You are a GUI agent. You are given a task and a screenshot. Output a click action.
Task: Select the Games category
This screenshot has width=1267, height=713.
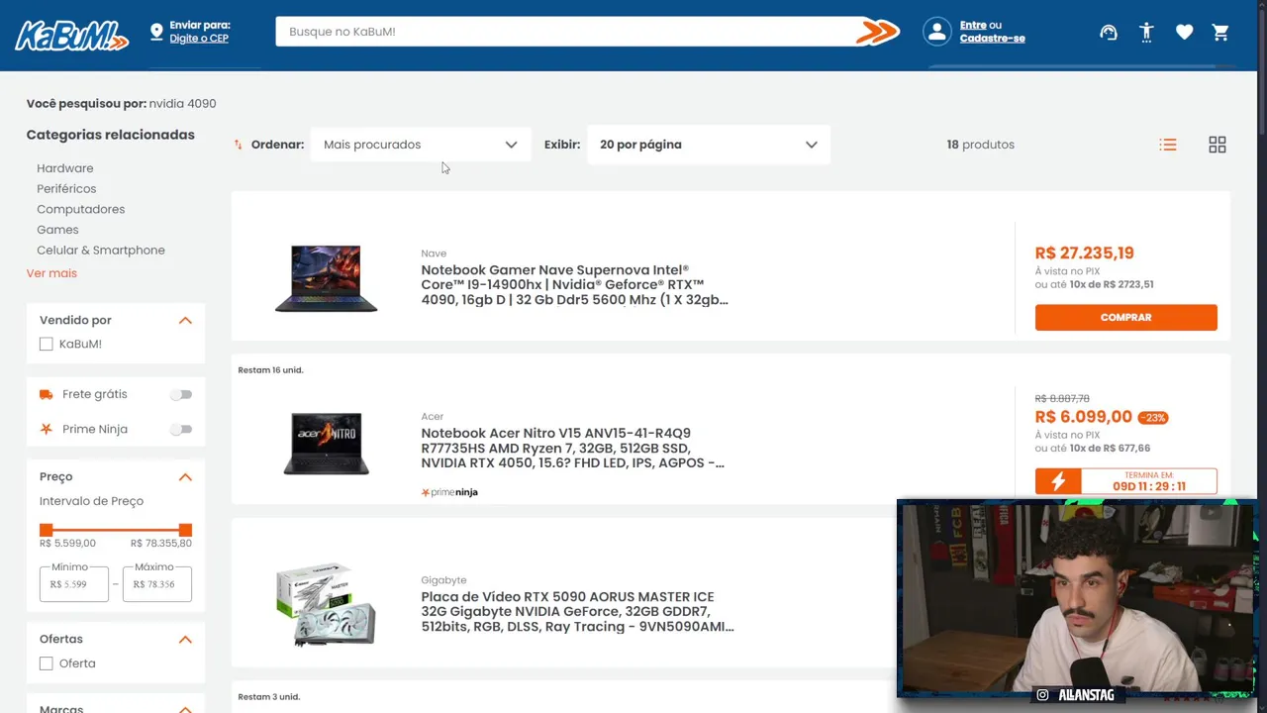click(57, 230)
